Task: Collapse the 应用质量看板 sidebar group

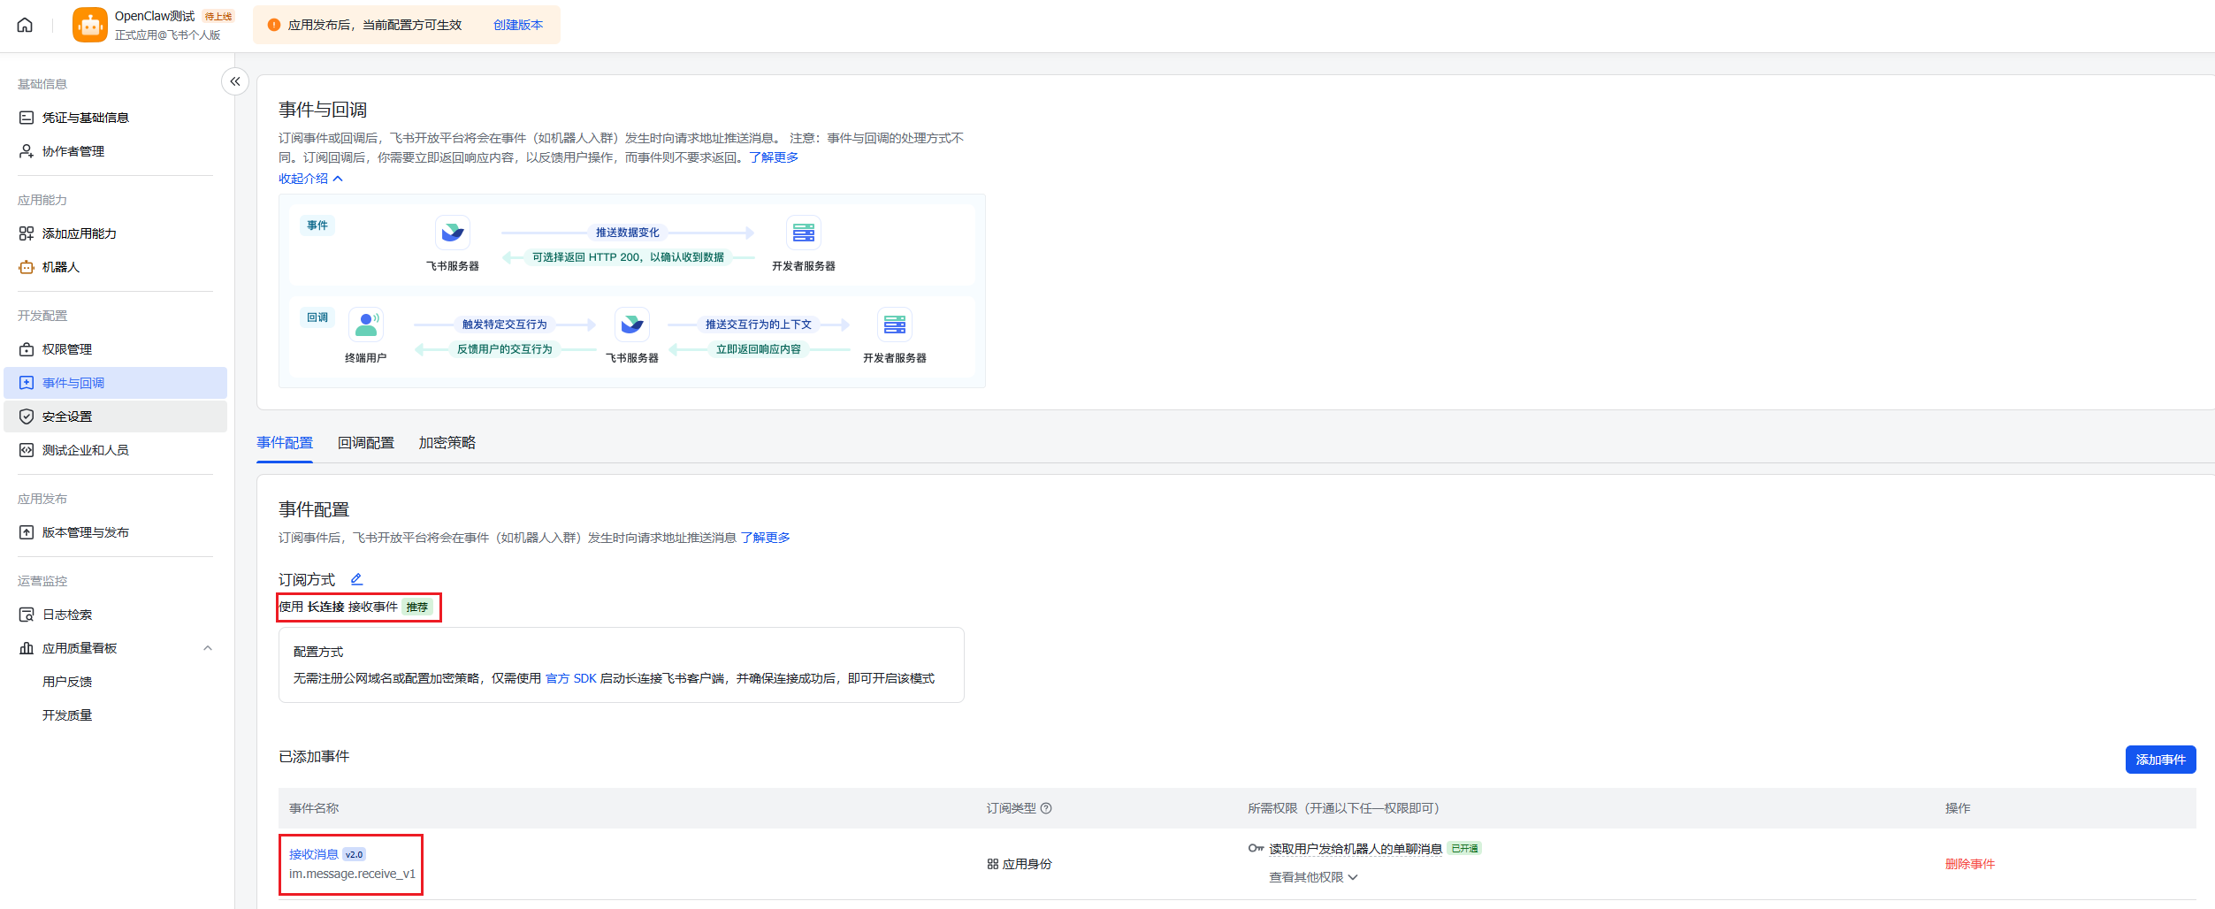Action: (x=208, y=648)
